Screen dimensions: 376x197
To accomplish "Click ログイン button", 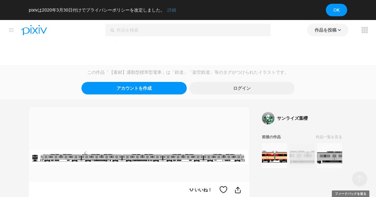I will pos(242,88).
